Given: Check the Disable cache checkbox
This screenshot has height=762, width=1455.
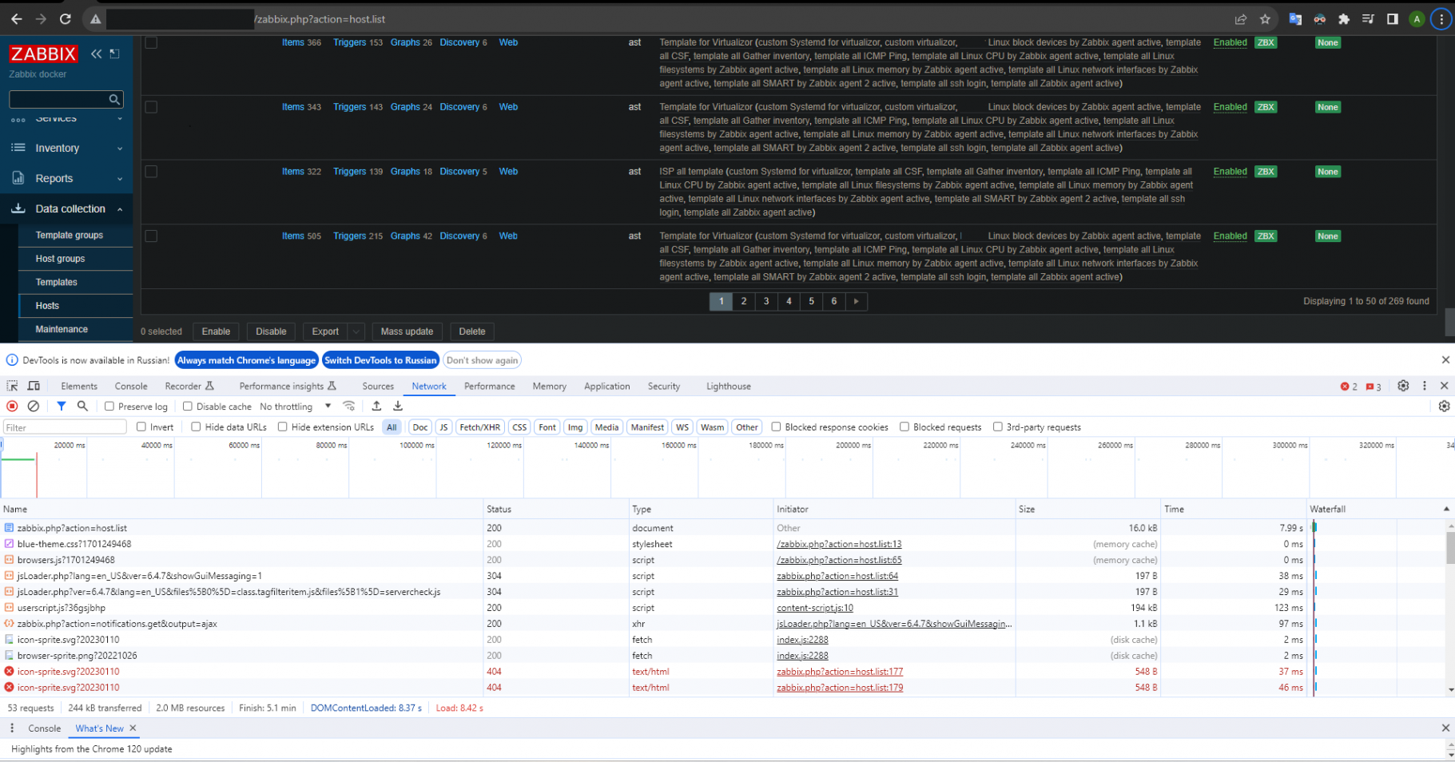Looking at the screenshot, I should (188, 407).
